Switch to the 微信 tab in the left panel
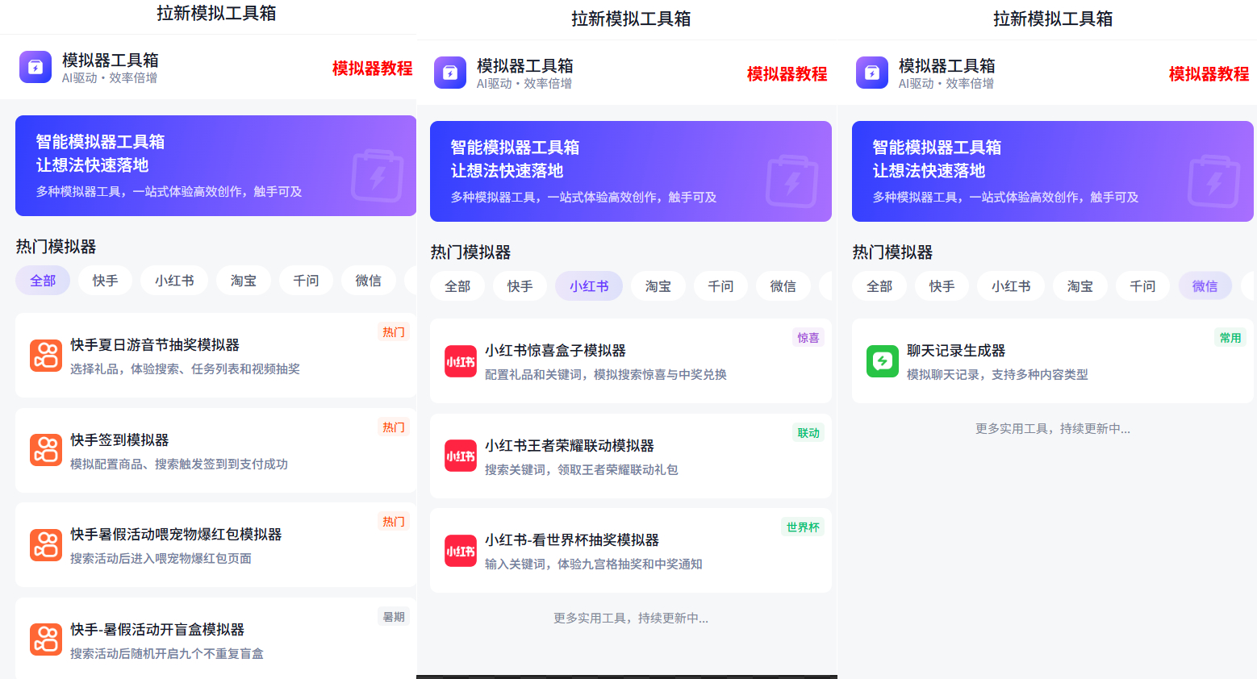Image resolution: width=1257 pixels, height=679 pixels. (x=369, y=281)
